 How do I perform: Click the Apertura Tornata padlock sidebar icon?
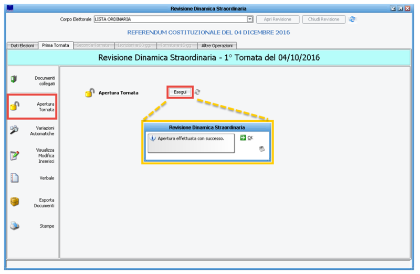coord(15,106)
